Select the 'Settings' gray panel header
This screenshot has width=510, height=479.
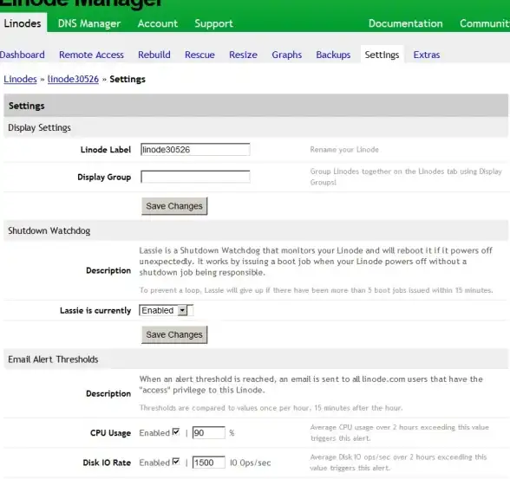point(256,106)
